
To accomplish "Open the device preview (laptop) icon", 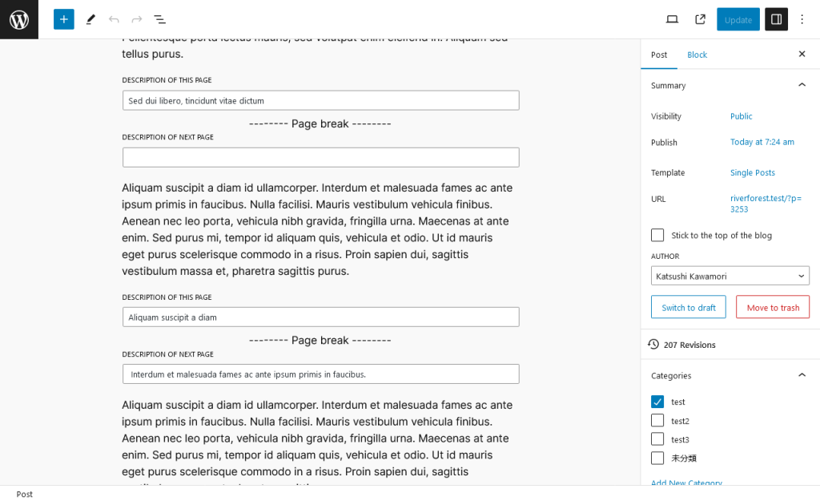I will (x=672, y=19).
